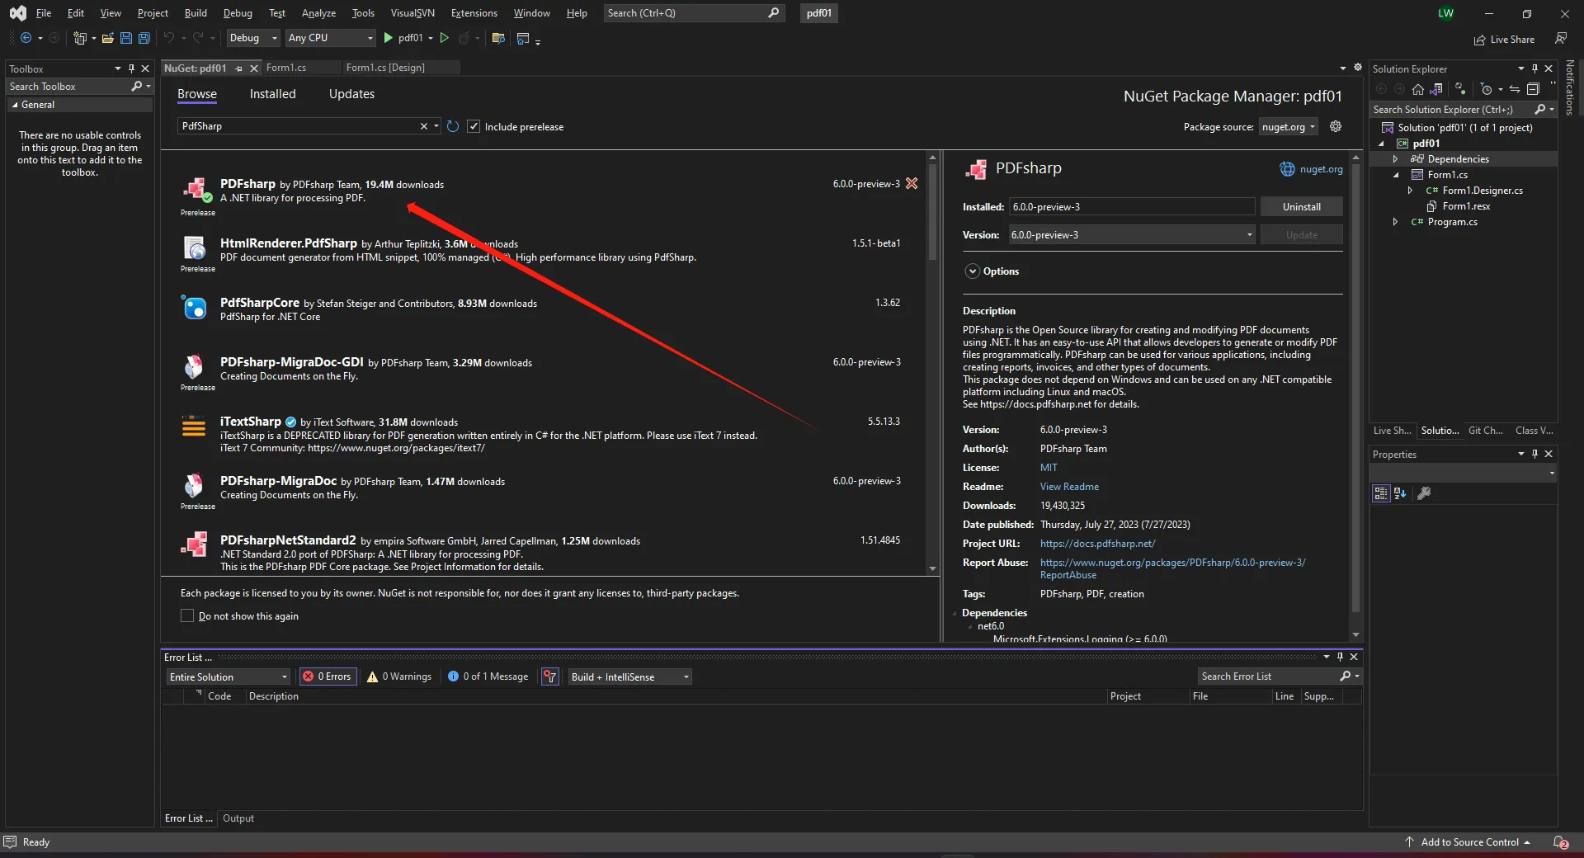Switch to the Installed tab

[273, 94]
